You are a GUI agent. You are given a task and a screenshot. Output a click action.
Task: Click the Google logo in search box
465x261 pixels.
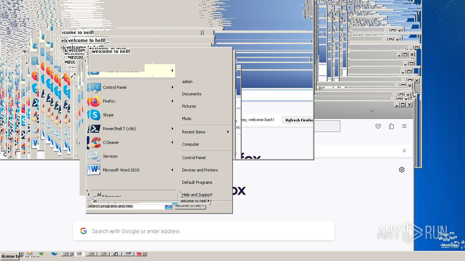coord(84,231)
